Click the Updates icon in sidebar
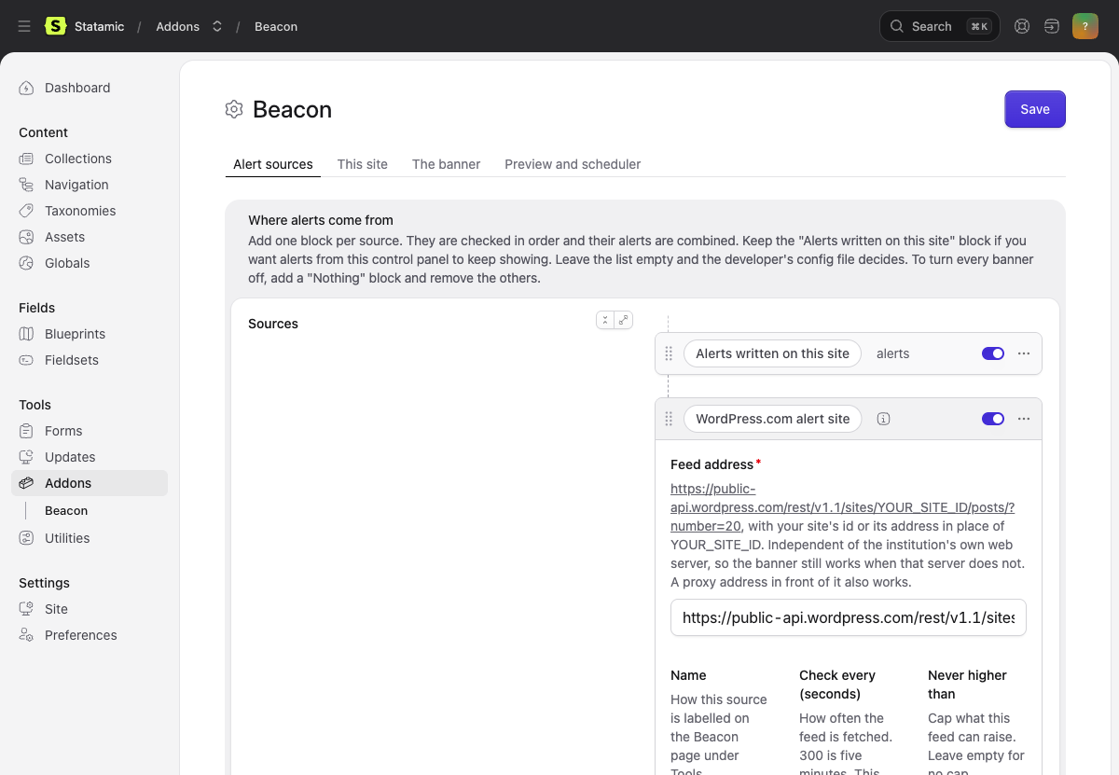 pyautogui.click(x=27, y=457)
